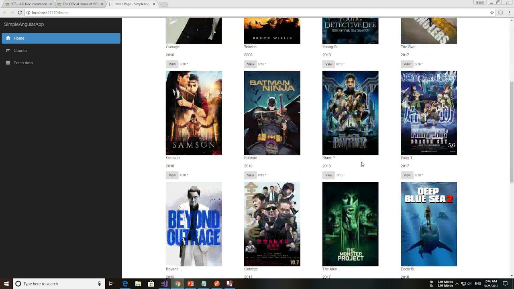Launch Microsoft Edge from the taskbar
514x289 pixels.
[x=125, y=284]
